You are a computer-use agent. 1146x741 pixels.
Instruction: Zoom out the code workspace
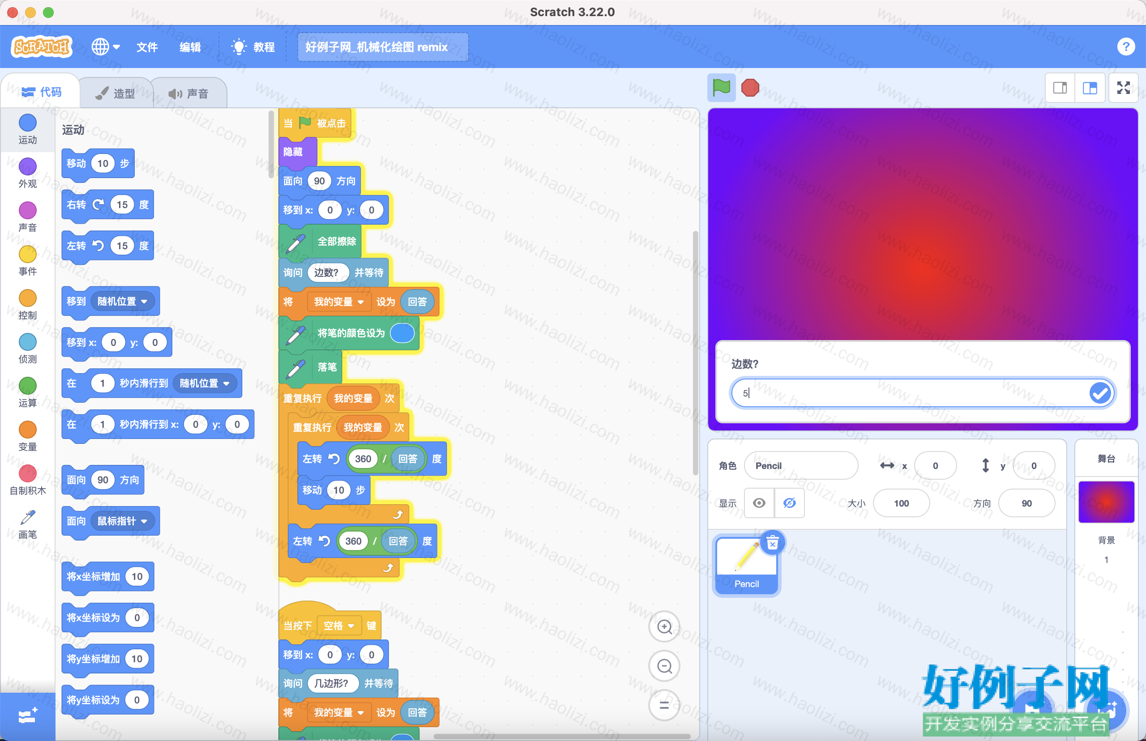[664, 666]
